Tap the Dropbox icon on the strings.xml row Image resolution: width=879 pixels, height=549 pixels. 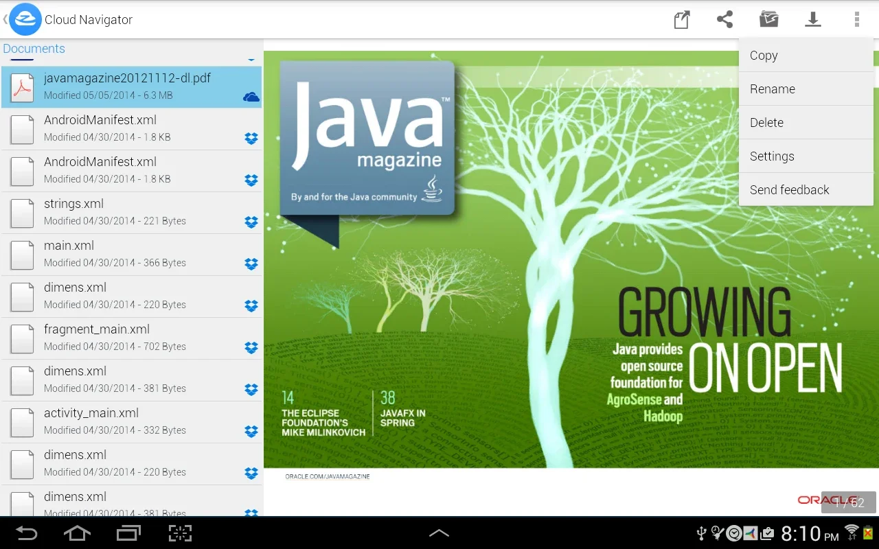[251, 222]
